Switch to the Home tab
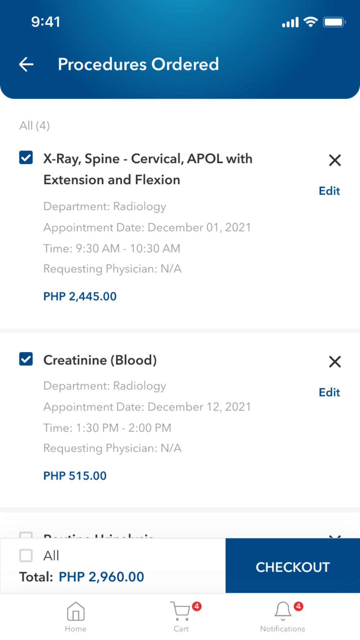Image resolution: width=360 pixels, height=640 pixels. tap(76, 616)
